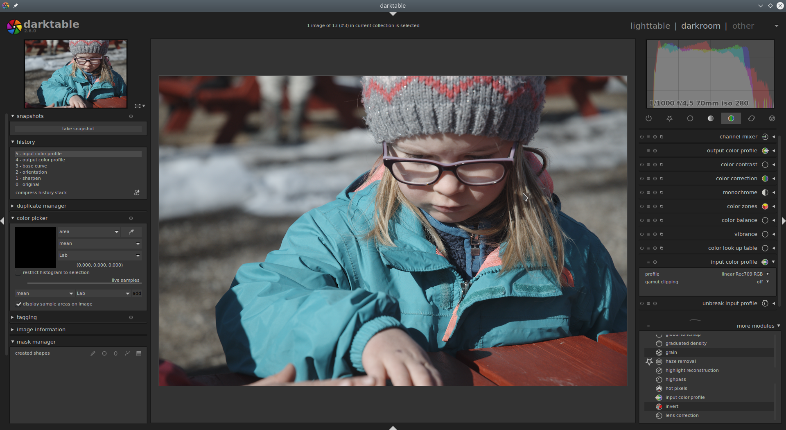Expand the duplicate manager panel
This screenshot has height=430, width=786.
[x=41, y=206]
